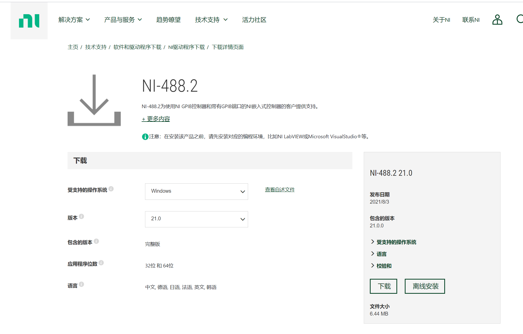Viewport: 523px width, 334px height.
Task: Open the 技术支持 navigation menu
Action: click(208, 20)
